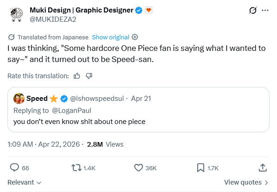Open View quotes chevron link
The width and height of the screenshot is (277, 192).
click(x=246, y=182)
